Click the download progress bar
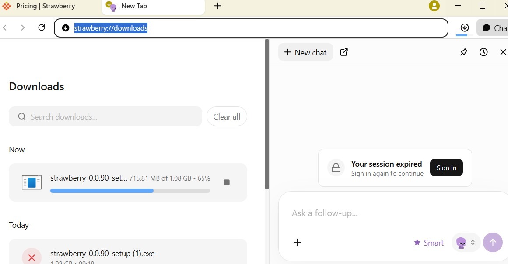 pos(130,191)
